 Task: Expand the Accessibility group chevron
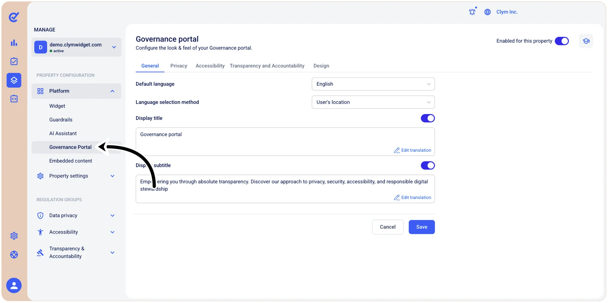pyautogui.click(x=112, y=232)
